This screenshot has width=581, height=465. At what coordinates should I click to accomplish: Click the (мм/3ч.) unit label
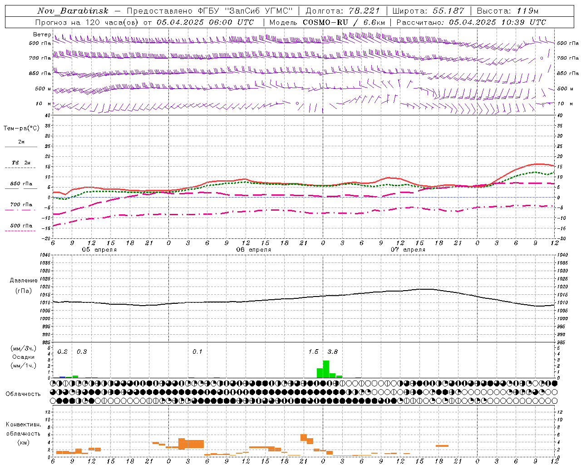[x=23, y=348]
